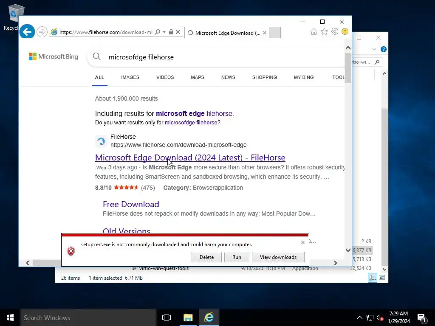The width and height of the screenshot is (435, 326).
Task: Click the taskbar clock 7:29 AM
Action: pos(398,314)
